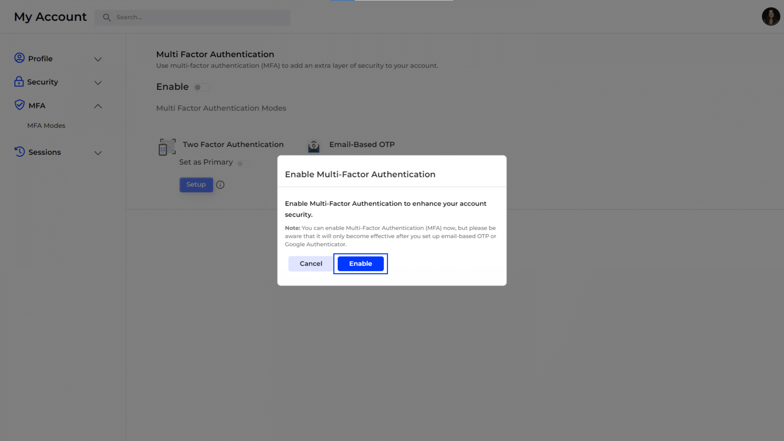Click the Security lock icon
This screenshot has width=784, height=441.
pos(19,82)
